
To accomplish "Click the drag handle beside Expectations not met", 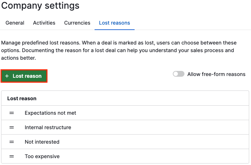I will tap(12, 113).
